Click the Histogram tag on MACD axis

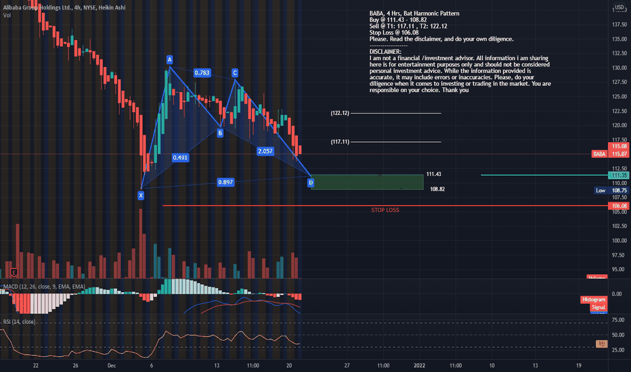coord(594,300)
